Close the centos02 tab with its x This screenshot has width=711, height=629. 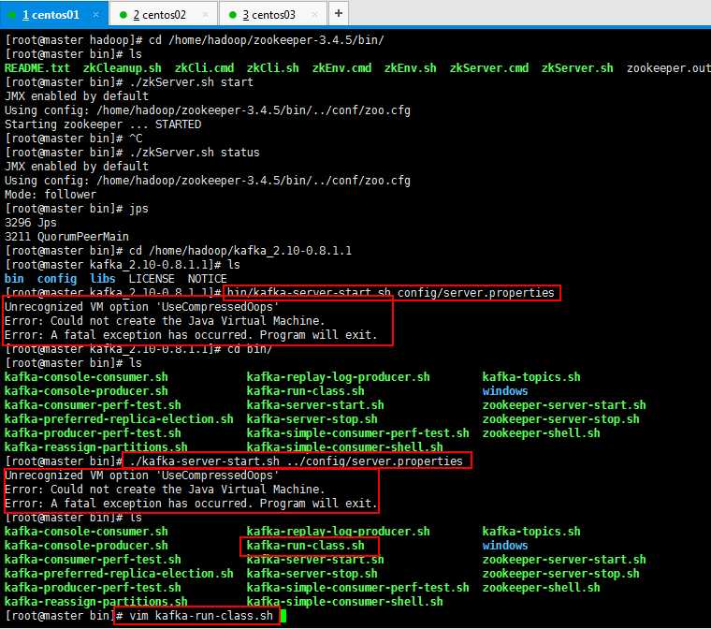pos(206,15)
